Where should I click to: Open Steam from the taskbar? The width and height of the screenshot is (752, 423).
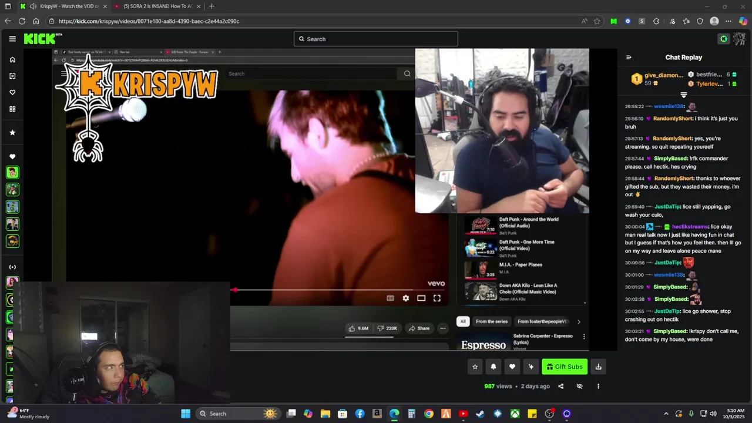coord(480,414)
